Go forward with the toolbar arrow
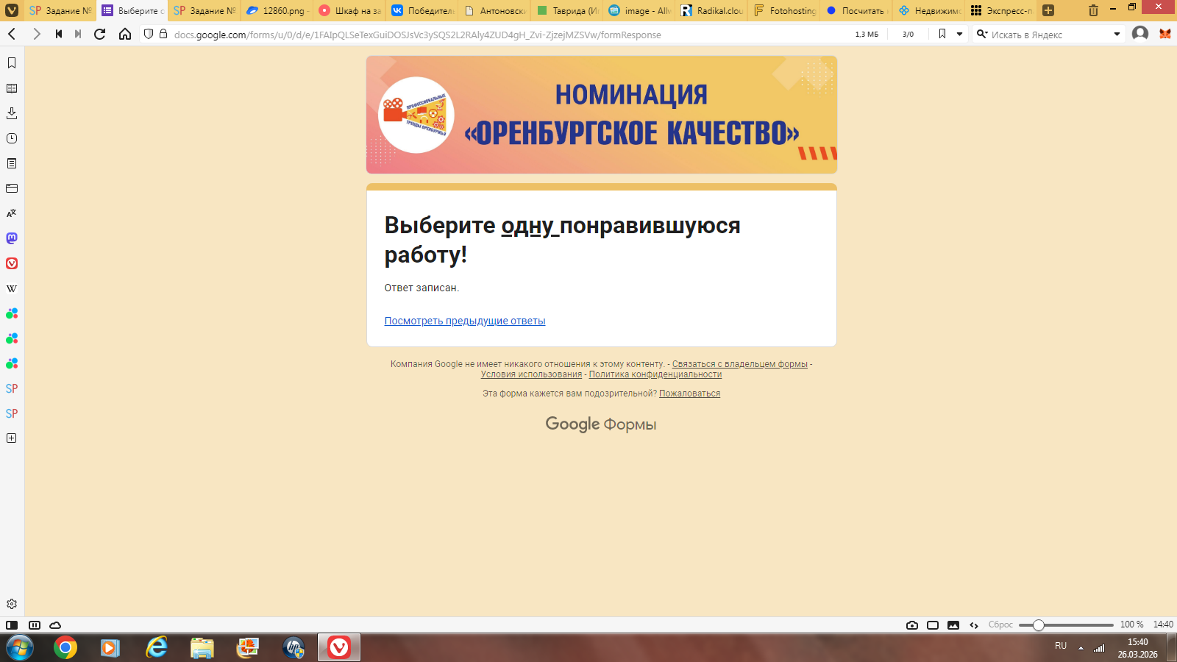 (x=36, y=34)
